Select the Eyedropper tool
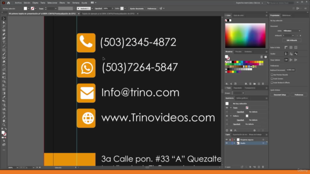Screen dimensions: 310x174 [x=4, y=97]
